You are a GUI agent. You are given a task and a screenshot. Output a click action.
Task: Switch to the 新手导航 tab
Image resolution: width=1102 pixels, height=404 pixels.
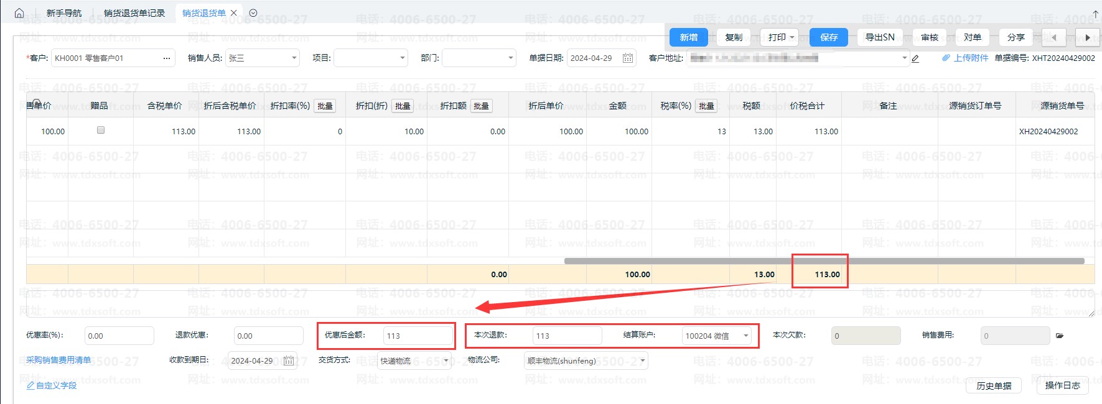[x=64, y=13]
